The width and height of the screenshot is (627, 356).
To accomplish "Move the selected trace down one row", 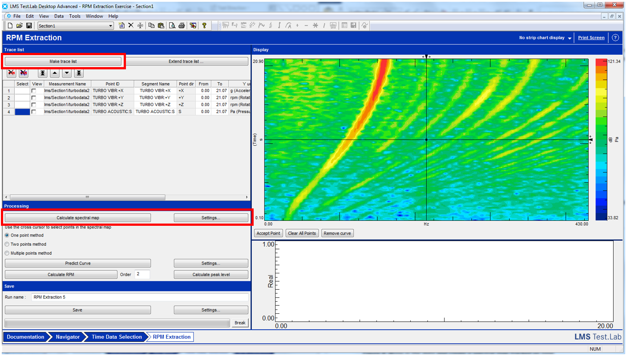I will 67,73.
